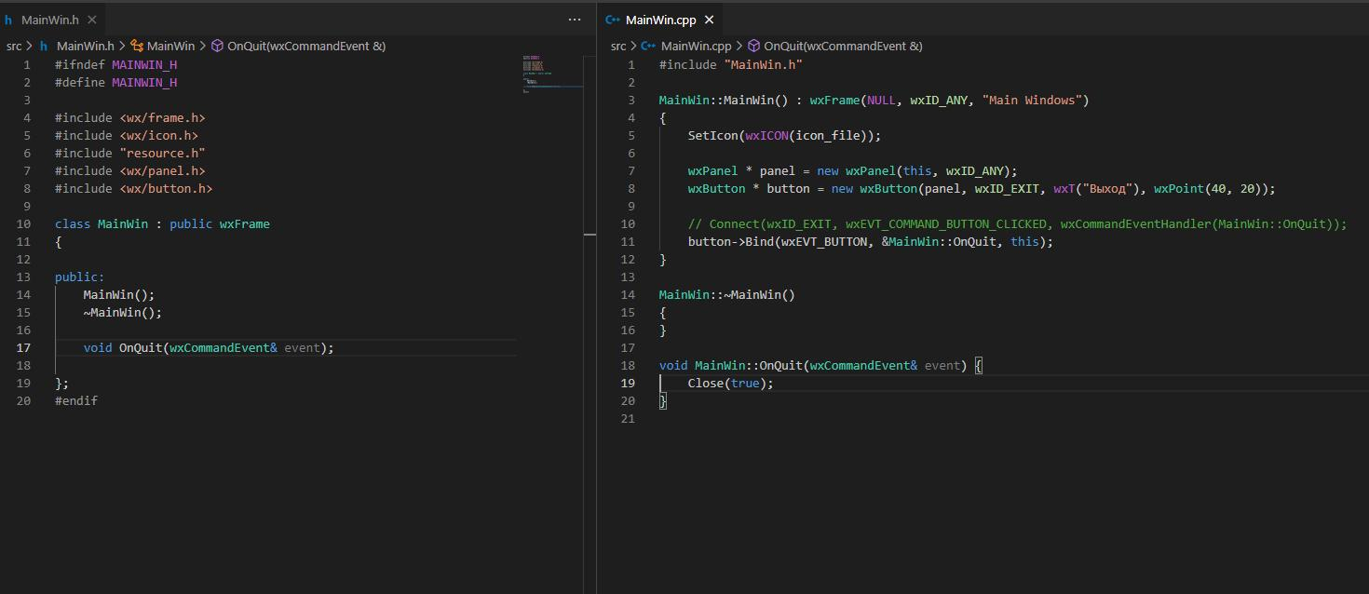1369x594 pixels.
Task: Place cursor on Close(true) call
Action: click(730, 384)
